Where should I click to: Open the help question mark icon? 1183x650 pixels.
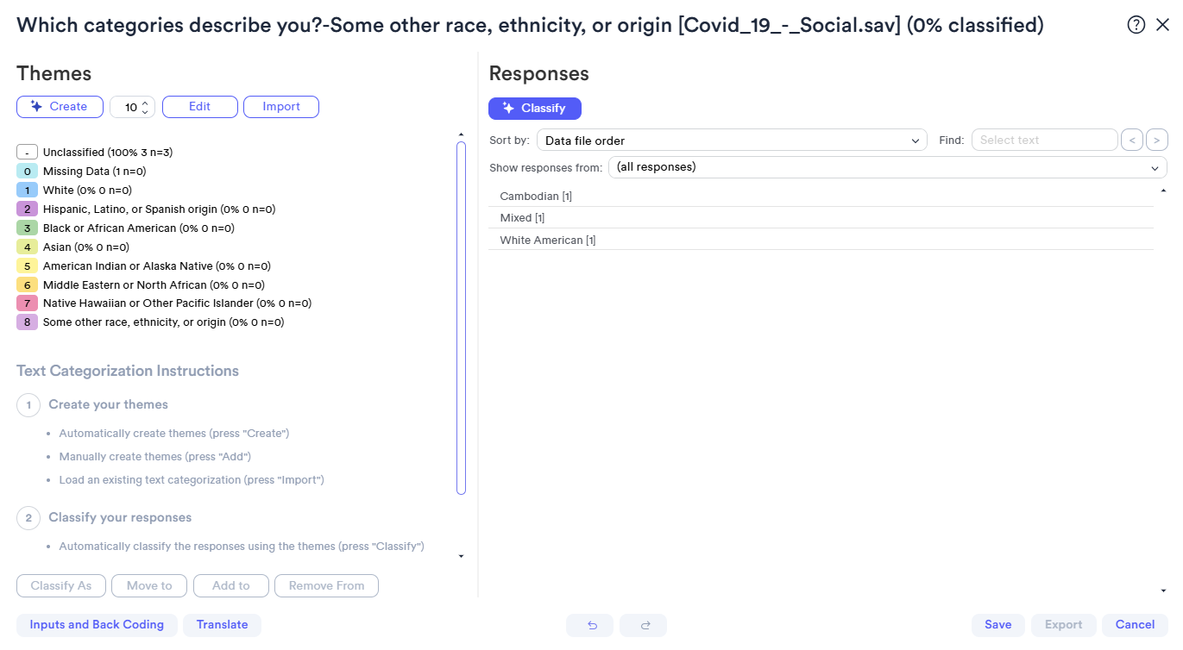(1136, 25)
